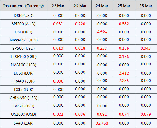Click the 26 Mar column header

146,6
